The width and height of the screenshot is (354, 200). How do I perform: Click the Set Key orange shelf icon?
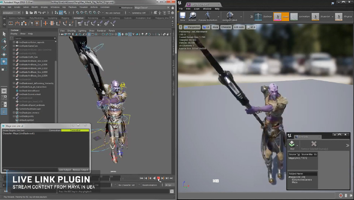click(x=45, y=23)
